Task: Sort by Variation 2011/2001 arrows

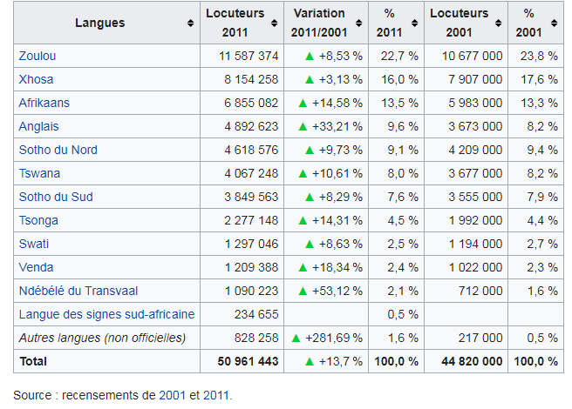Action: pos(359,23)
